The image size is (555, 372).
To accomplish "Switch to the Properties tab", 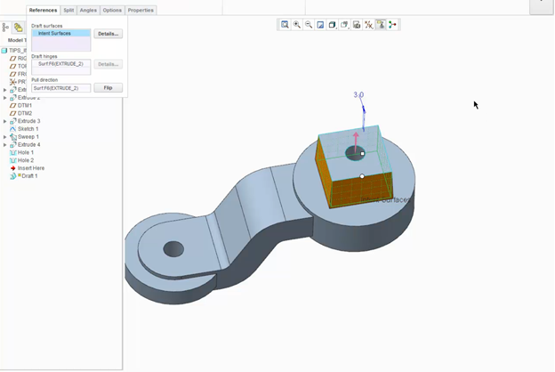I will click(141, 11).
